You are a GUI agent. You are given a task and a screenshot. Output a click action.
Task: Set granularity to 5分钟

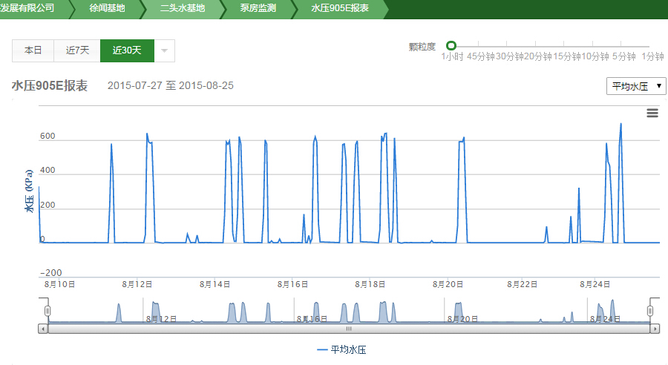(x=623, y=56)
